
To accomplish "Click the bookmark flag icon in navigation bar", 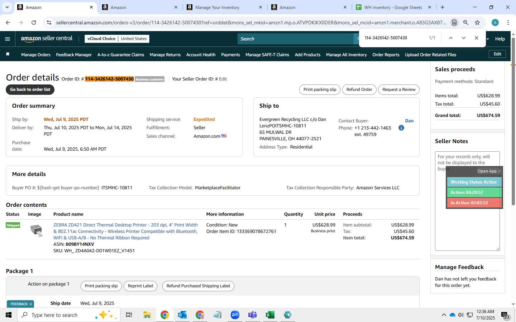I will (x=8, y=54).
